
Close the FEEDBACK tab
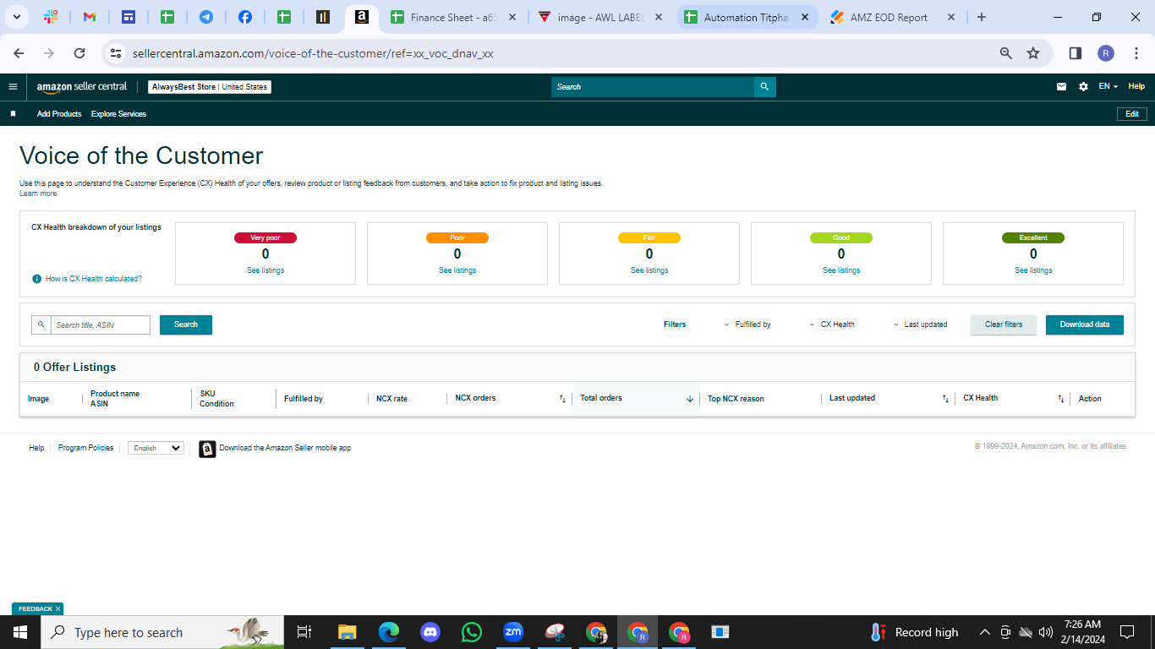coord(57,608)
